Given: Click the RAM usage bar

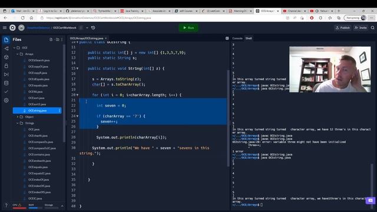Looking at the screenshot, I should click(35, 208).
